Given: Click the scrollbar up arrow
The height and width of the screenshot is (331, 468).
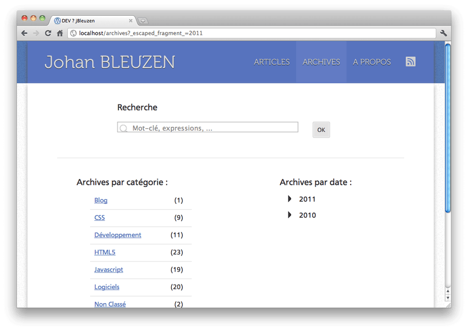Looking at the screenshot, I should coord(448,291).
